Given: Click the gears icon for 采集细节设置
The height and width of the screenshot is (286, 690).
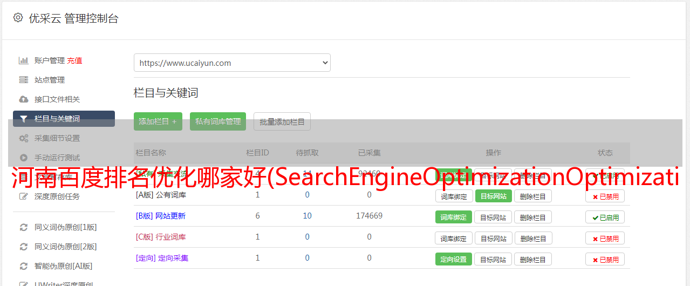Looking at the screenshot, I should 23,138.
